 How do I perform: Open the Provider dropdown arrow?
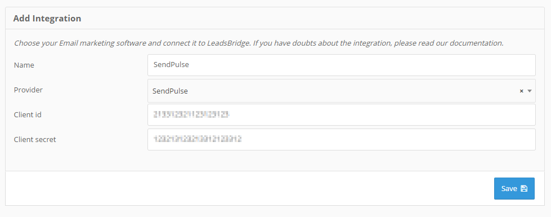point(530,91)
